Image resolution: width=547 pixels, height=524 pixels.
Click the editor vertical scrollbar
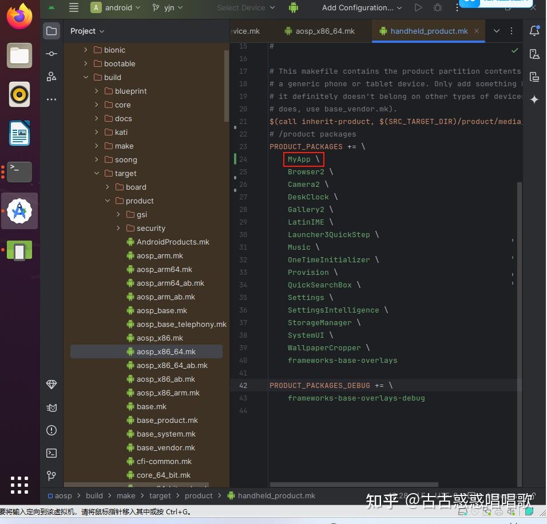(x=520, y=334)
